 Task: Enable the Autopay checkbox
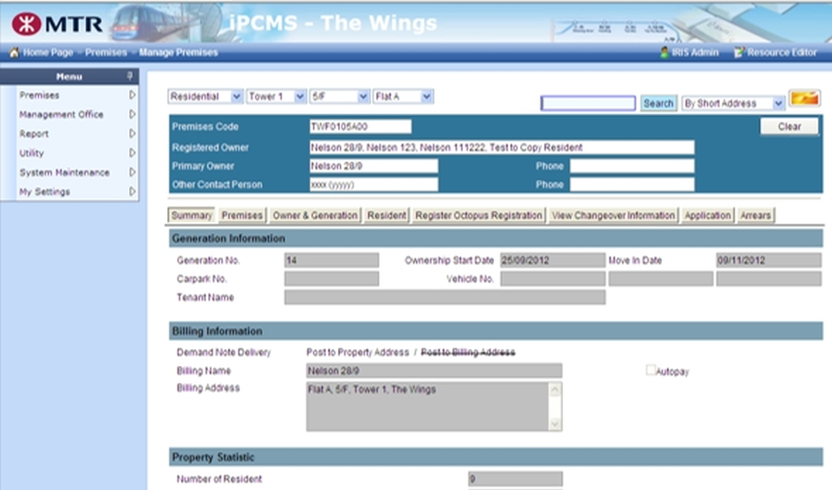pyautogui.click(x=650, y=369)
